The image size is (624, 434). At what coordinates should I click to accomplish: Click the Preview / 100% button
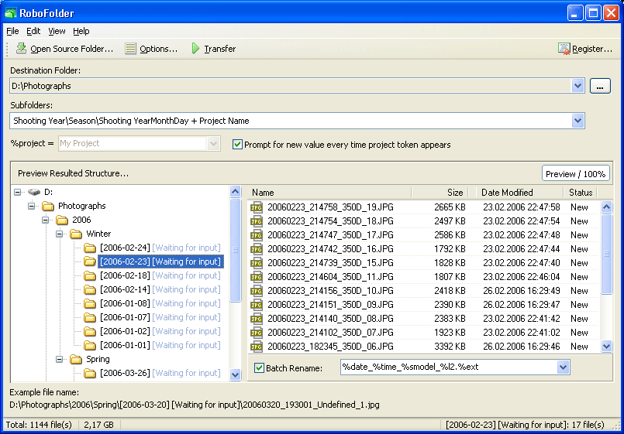pyautogui.click(x=575, y=173)
